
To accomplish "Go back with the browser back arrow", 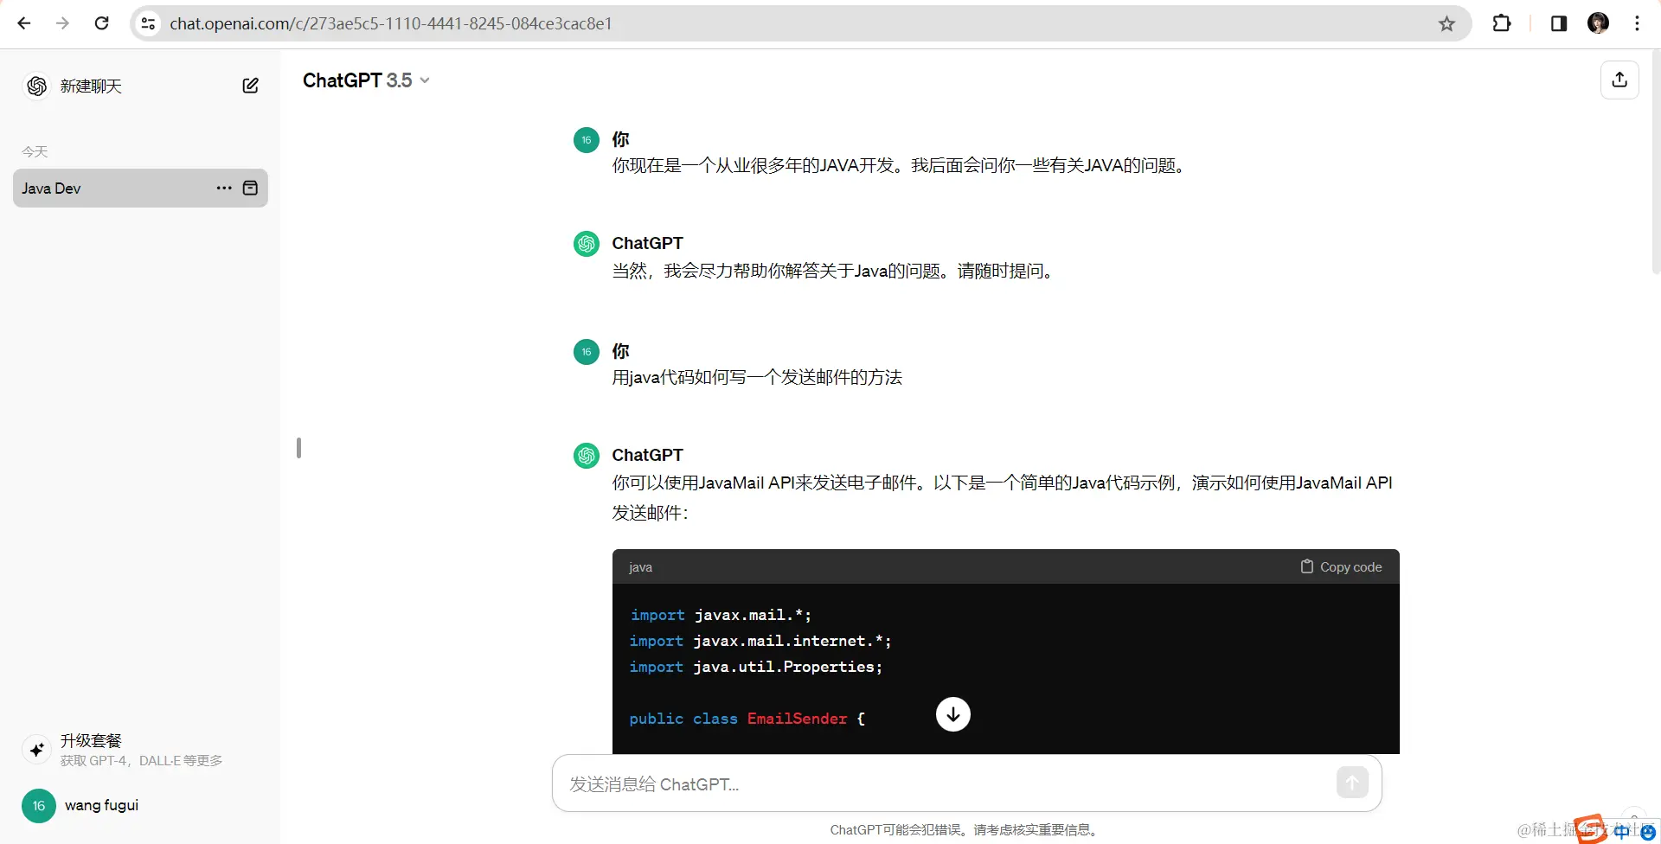I will [x=24, y=23].
